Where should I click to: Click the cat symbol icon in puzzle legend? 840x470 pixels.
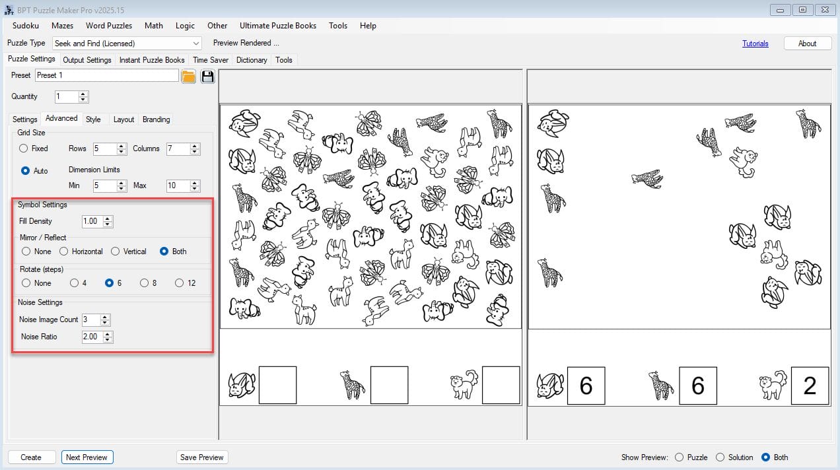(x=464, y=384)
